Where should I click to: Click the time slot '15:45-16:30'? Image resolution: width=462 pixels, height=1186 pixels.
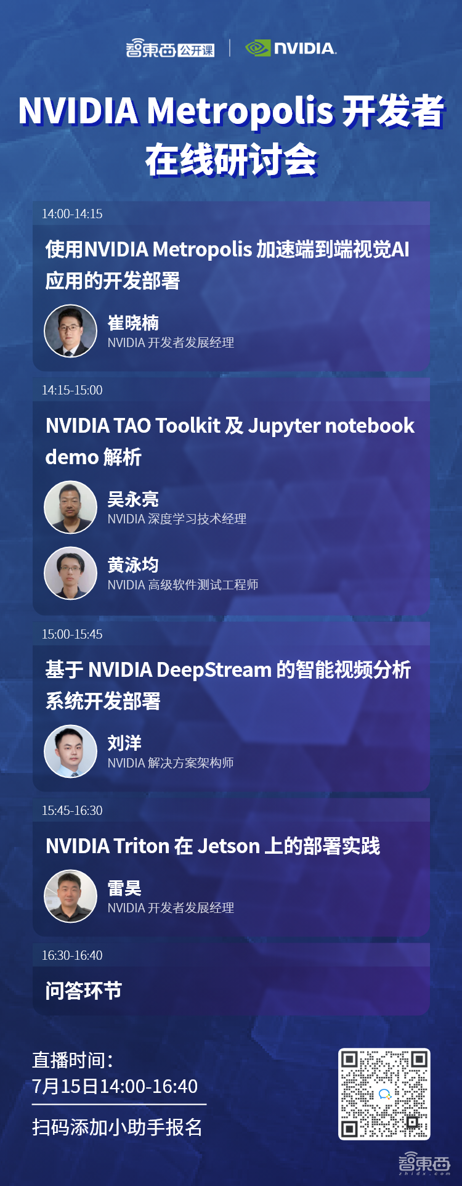click(x=72, y=811)
